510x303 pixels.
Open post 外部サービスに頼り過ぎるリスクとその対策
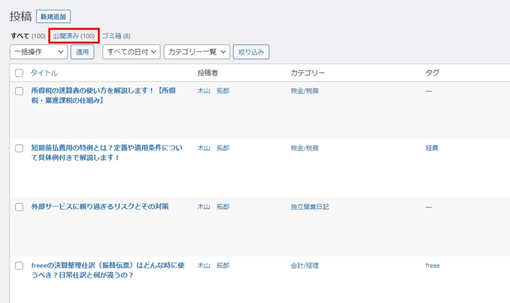click(100, 206)
